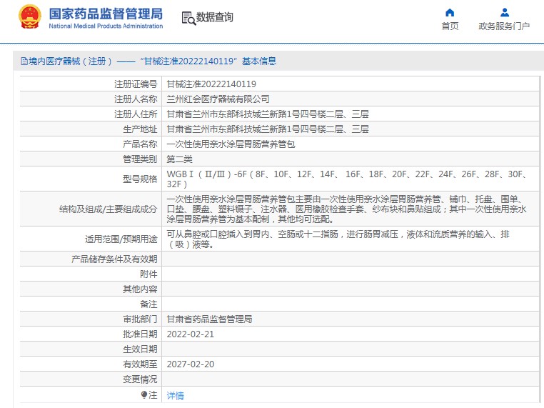Click the 附件 row label
The image size is (544, 408).
(148, 274)
